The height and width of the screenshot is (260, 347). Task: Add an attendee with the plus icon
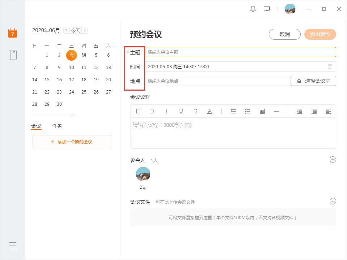[x=333, y=160]
